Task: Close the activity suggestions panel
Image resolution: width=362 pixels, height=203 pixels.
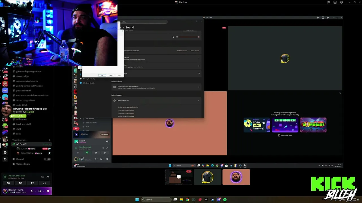Action: point(340,93)
